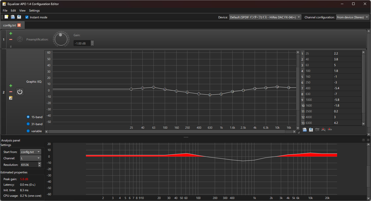This screenshot has width=371, height=201.
Task: Open the Device dropdown
Action: pyautogui.click(x=265, y=17)
